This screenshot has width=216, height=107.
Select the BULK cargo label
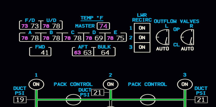click(104, 47)
